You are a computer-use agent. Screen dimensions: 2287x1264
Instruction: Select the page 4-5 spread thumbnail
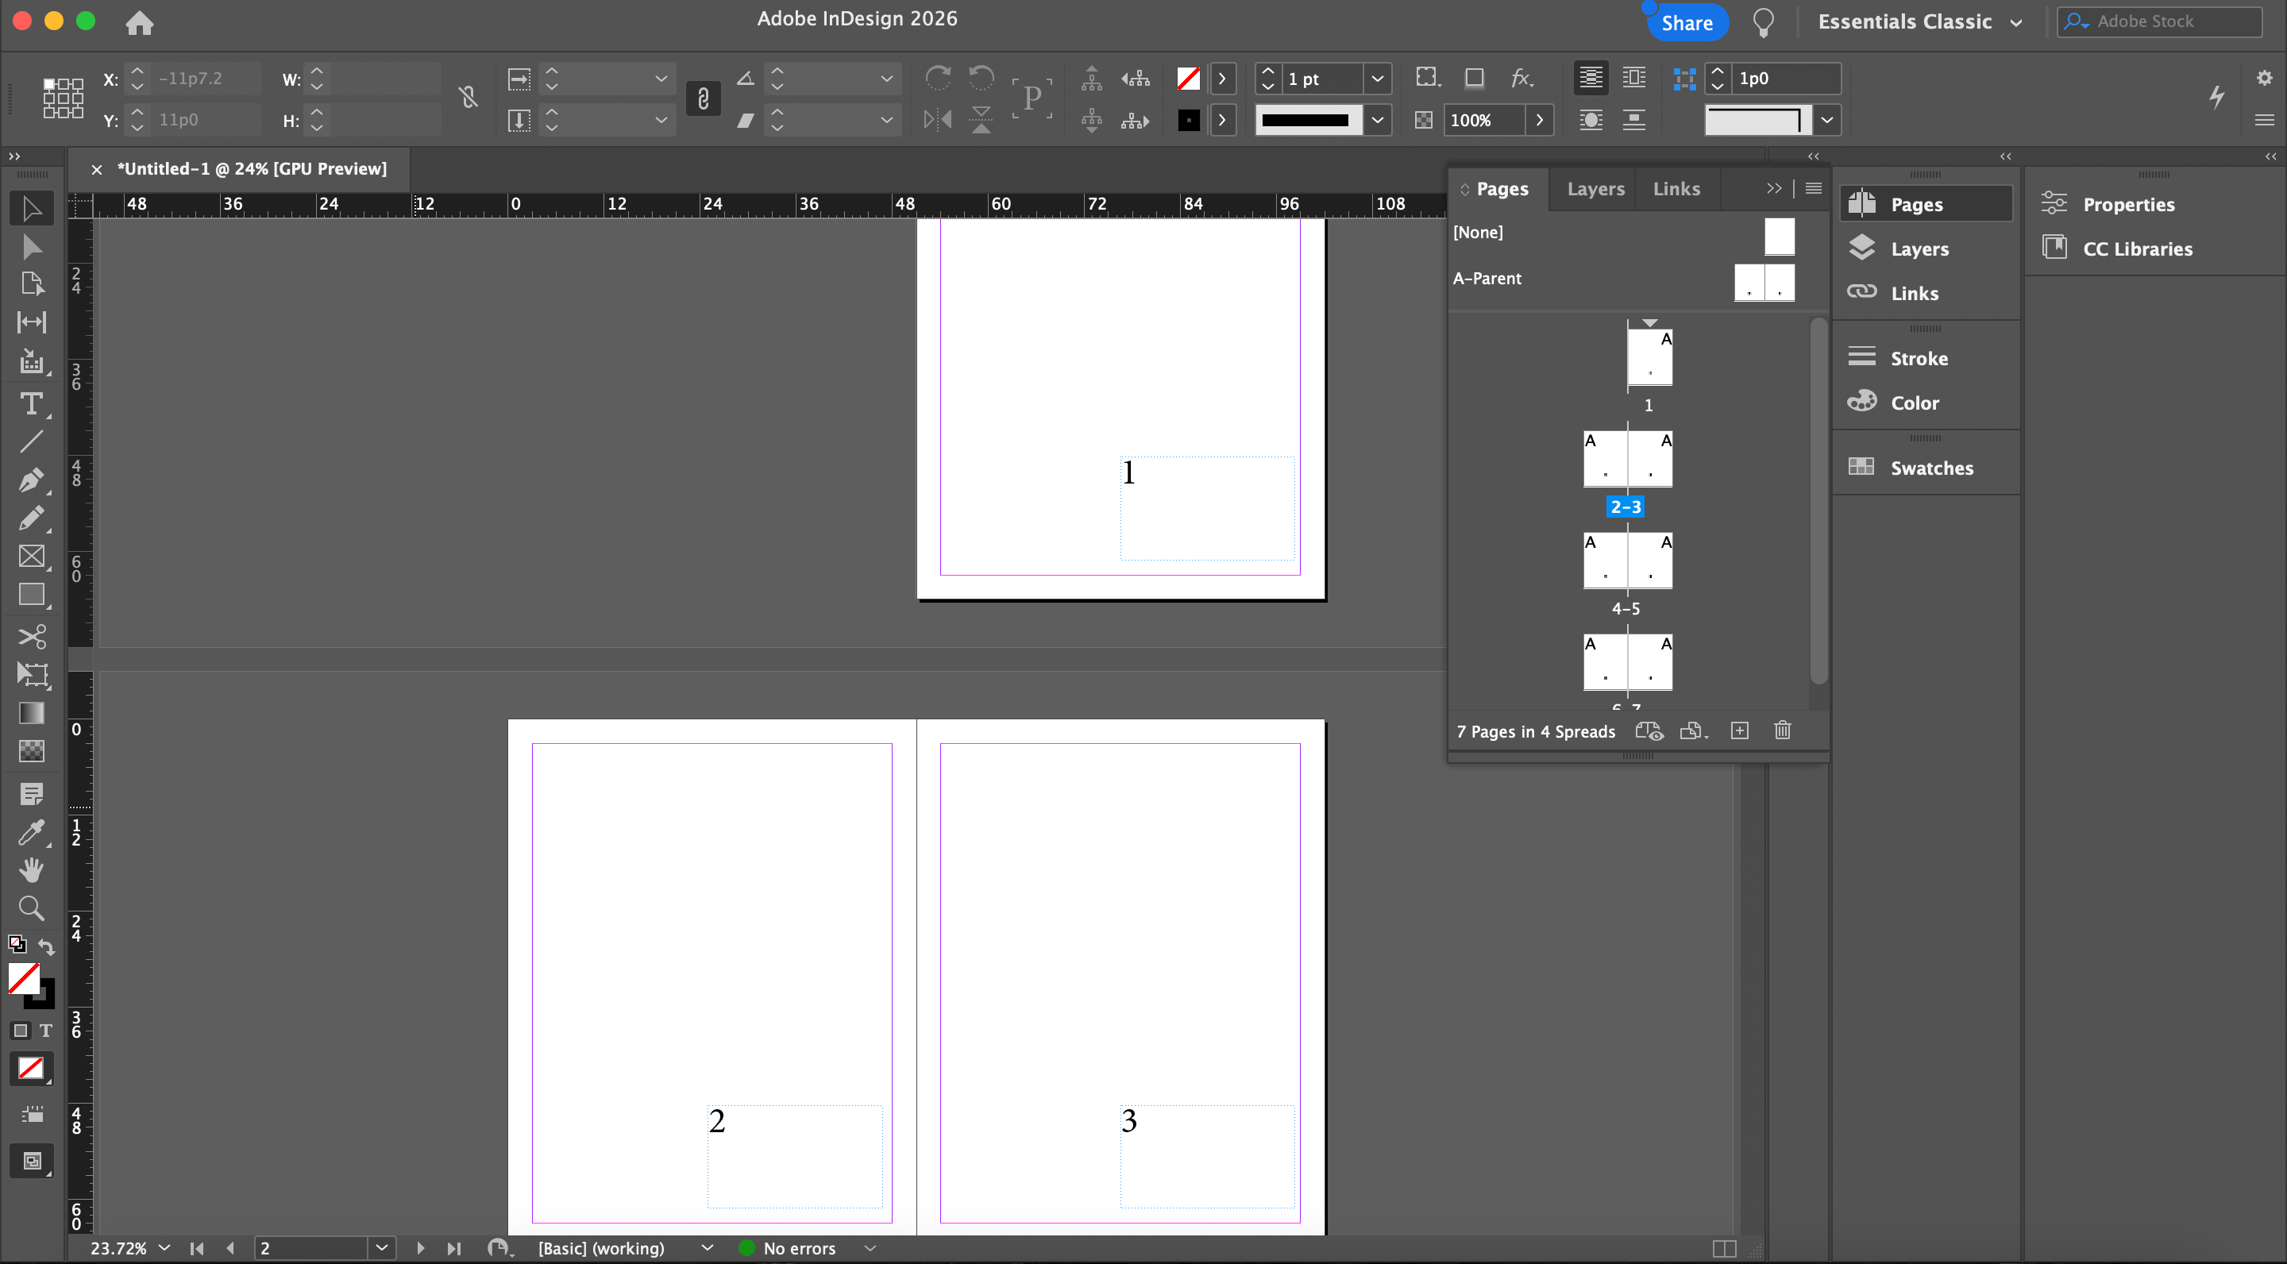(x=1627, y=560)
